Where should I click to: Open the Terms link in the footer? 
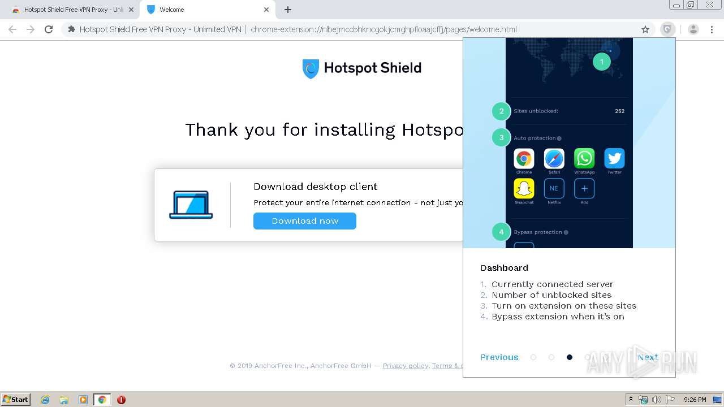coord(447,366)
